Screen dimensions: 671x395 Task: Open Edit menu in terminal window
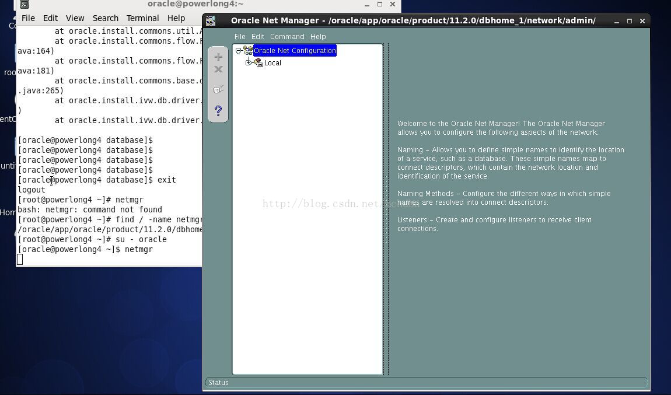(50, 18)
